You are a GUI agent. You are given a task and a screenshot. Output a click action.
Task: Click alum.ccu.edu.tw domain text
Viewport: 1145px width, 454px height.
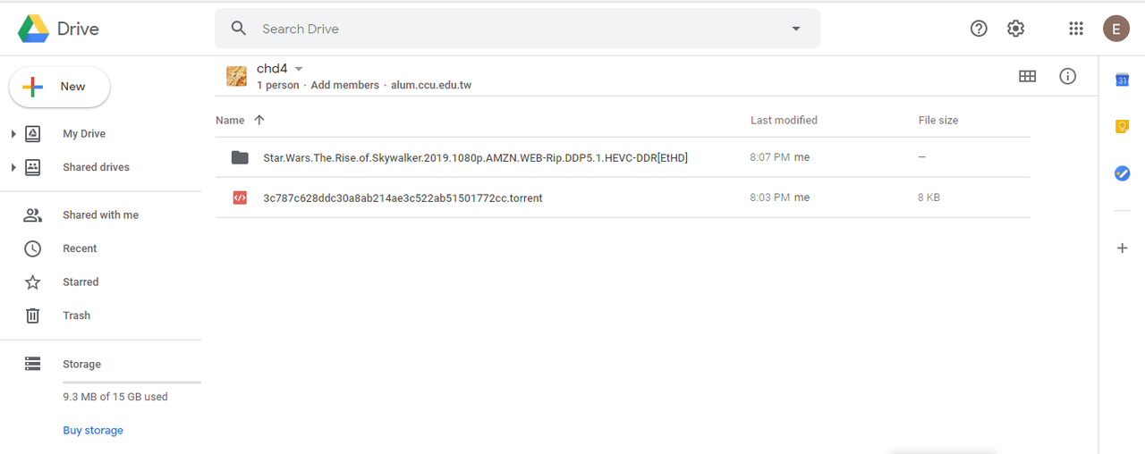pos(431,86)
